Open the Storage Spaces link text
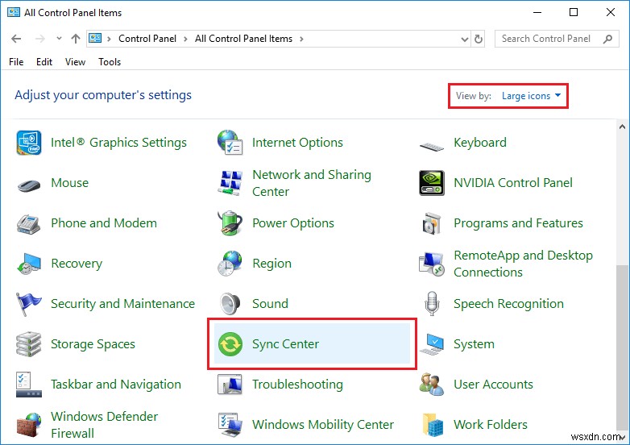 tap(93, 344)
